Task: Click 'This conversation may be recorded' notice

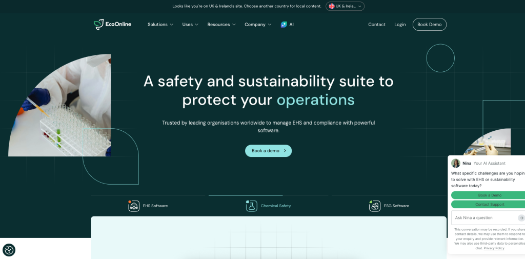Action: [490, 239]
